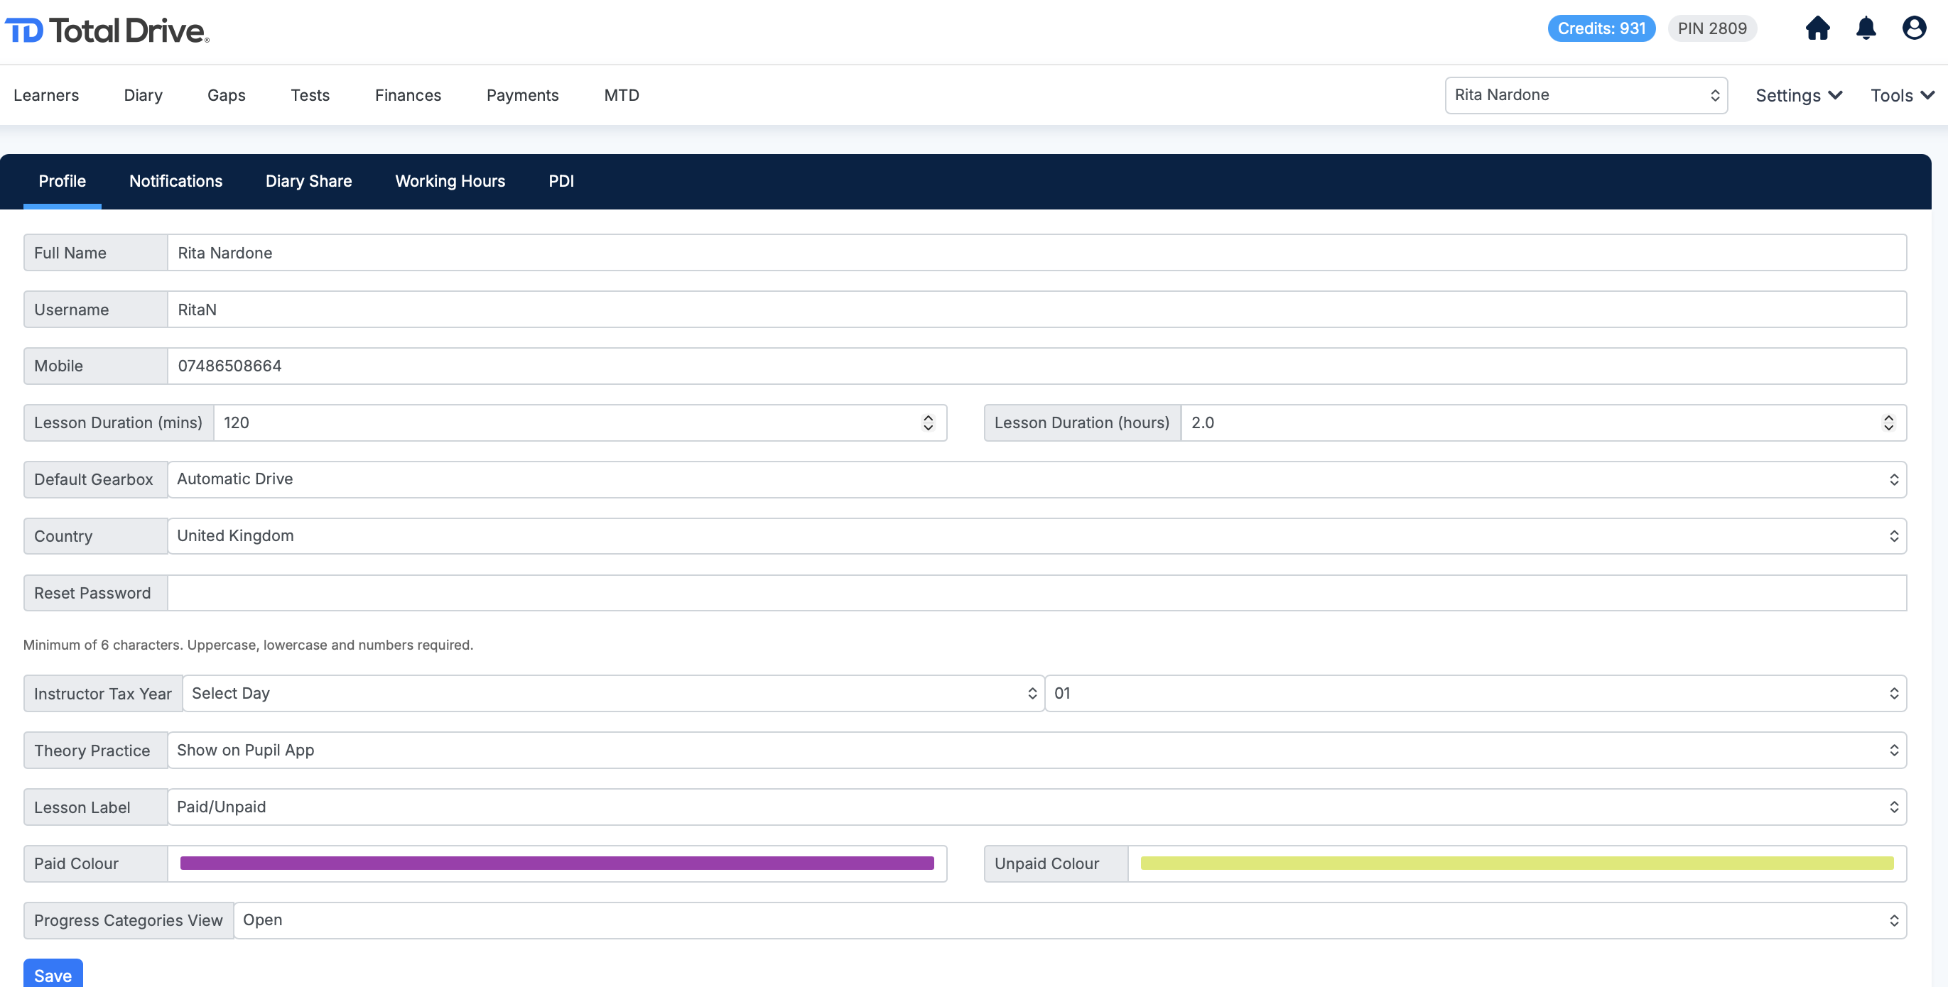
Task: Switch to the Diary Share tab
Action: (308, 181)
